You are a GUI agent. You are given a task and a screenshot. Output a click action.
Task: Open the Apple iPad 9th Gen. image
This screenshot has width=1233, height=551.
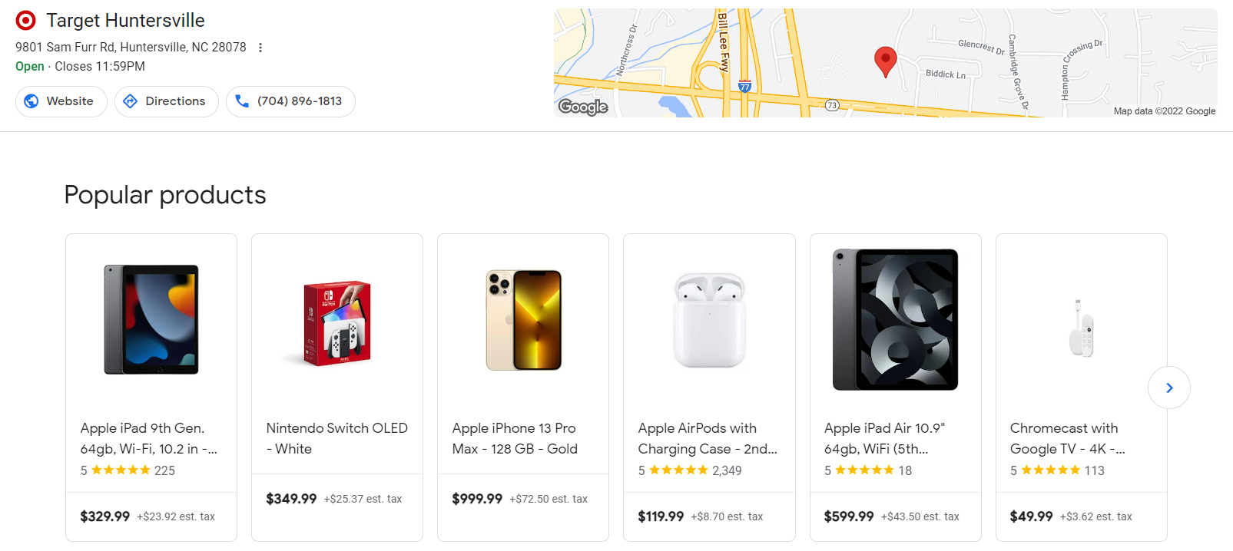[151, 319]
